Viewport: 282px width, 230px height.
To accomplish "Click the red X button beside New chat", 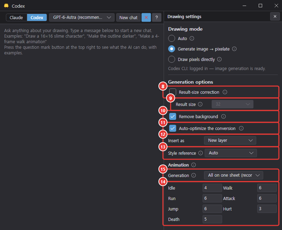I will click(x=146, y=17).
